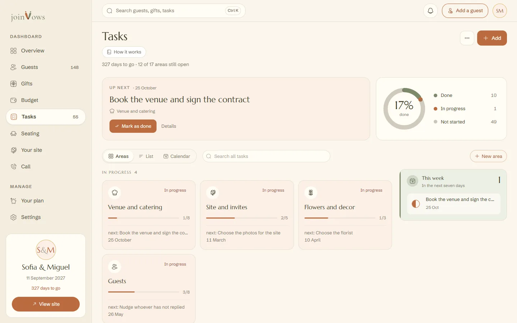Switch to List view tab
Image resolution: width=517 pixels, height=323 pixels.
coord(146,156)
